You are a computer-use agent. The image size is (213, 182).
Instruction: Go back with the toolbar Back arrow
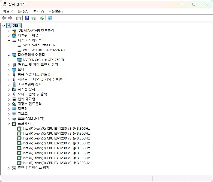[x=4, y=18]
